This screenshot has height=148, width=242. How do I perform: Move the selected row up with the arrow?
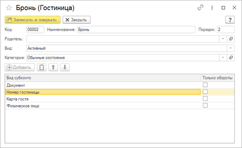click(53, 67)
